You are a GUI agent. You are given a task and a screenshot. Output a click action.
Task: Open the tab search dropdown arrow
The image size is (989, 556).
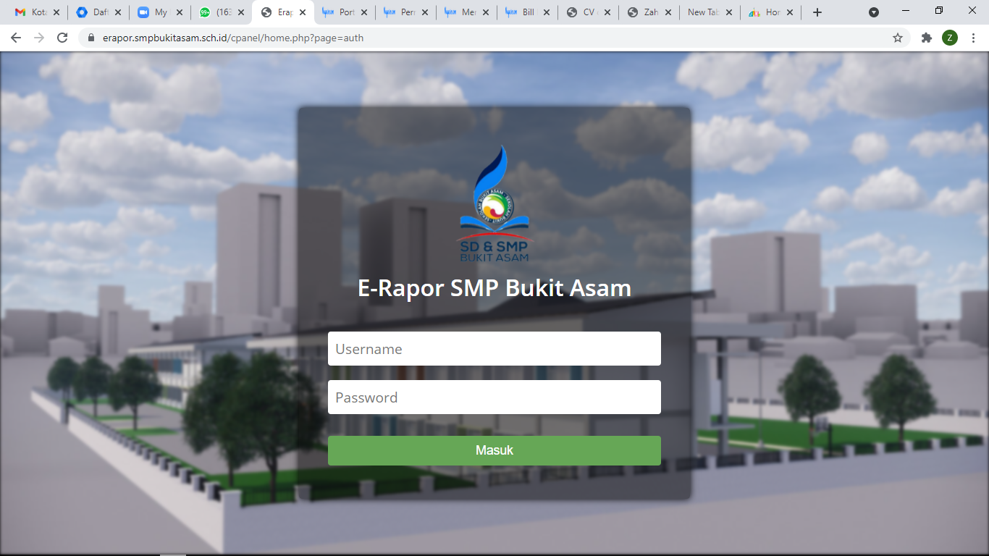coord(874,12)
